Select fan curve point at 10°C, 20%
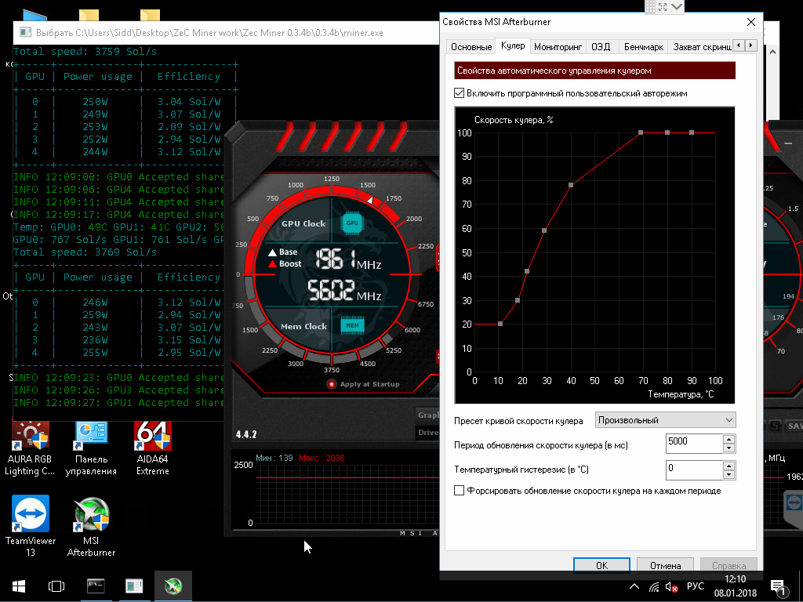Viewport: 803px width, 602px height. click(x=500, y=324)
